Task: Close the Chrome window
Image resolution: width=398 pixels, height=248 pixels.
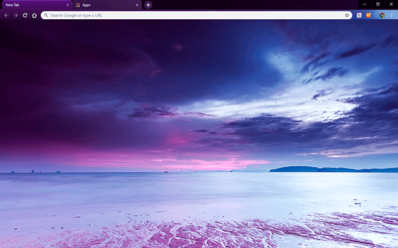Action: pos(391,4)
